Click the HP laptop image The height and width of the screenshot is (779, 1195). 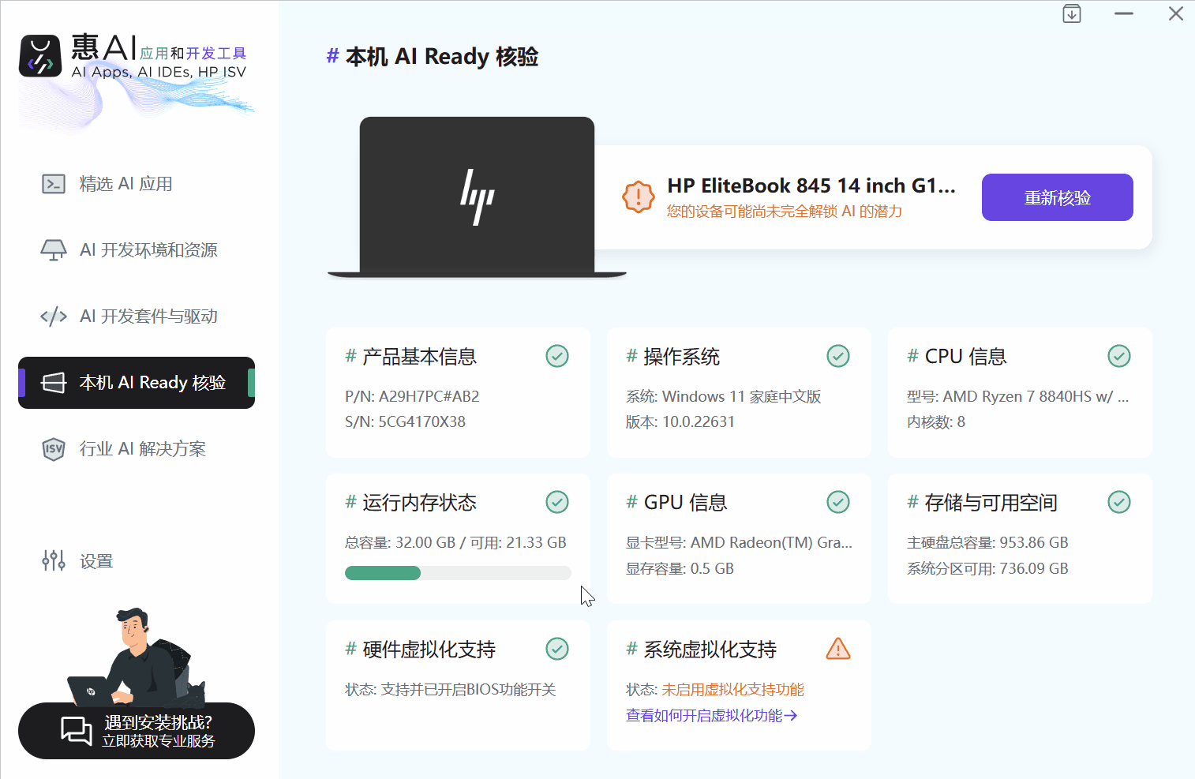(x=477, y=197)
